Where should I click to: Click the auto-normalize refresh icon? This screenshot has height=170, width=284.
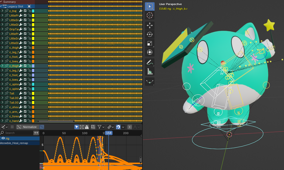(x=42, y=127)
